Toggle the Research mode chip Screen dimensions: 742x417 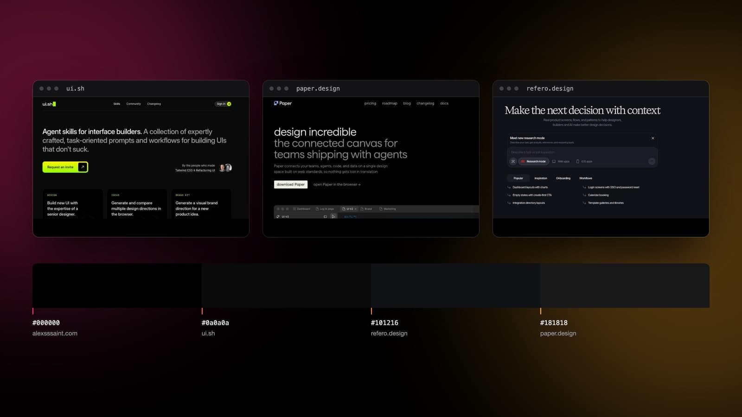pos(534,161)
